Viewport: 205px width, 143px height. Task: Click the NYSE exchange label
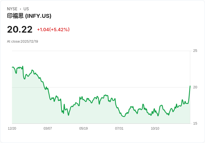(12, 9)
